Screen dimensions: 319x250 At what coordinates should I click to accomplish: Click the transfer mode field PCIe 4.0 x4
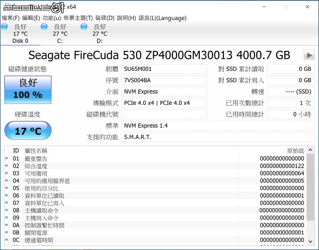164,103
